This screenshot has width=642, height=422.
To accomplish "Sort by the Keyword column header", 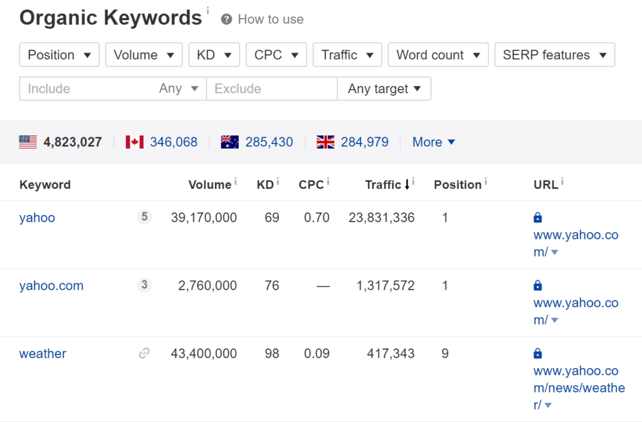I will point(45,184).
